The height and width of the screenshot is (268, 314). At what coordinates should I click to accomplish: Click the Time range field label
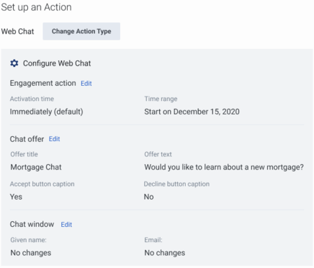click(x=160, y=99)
